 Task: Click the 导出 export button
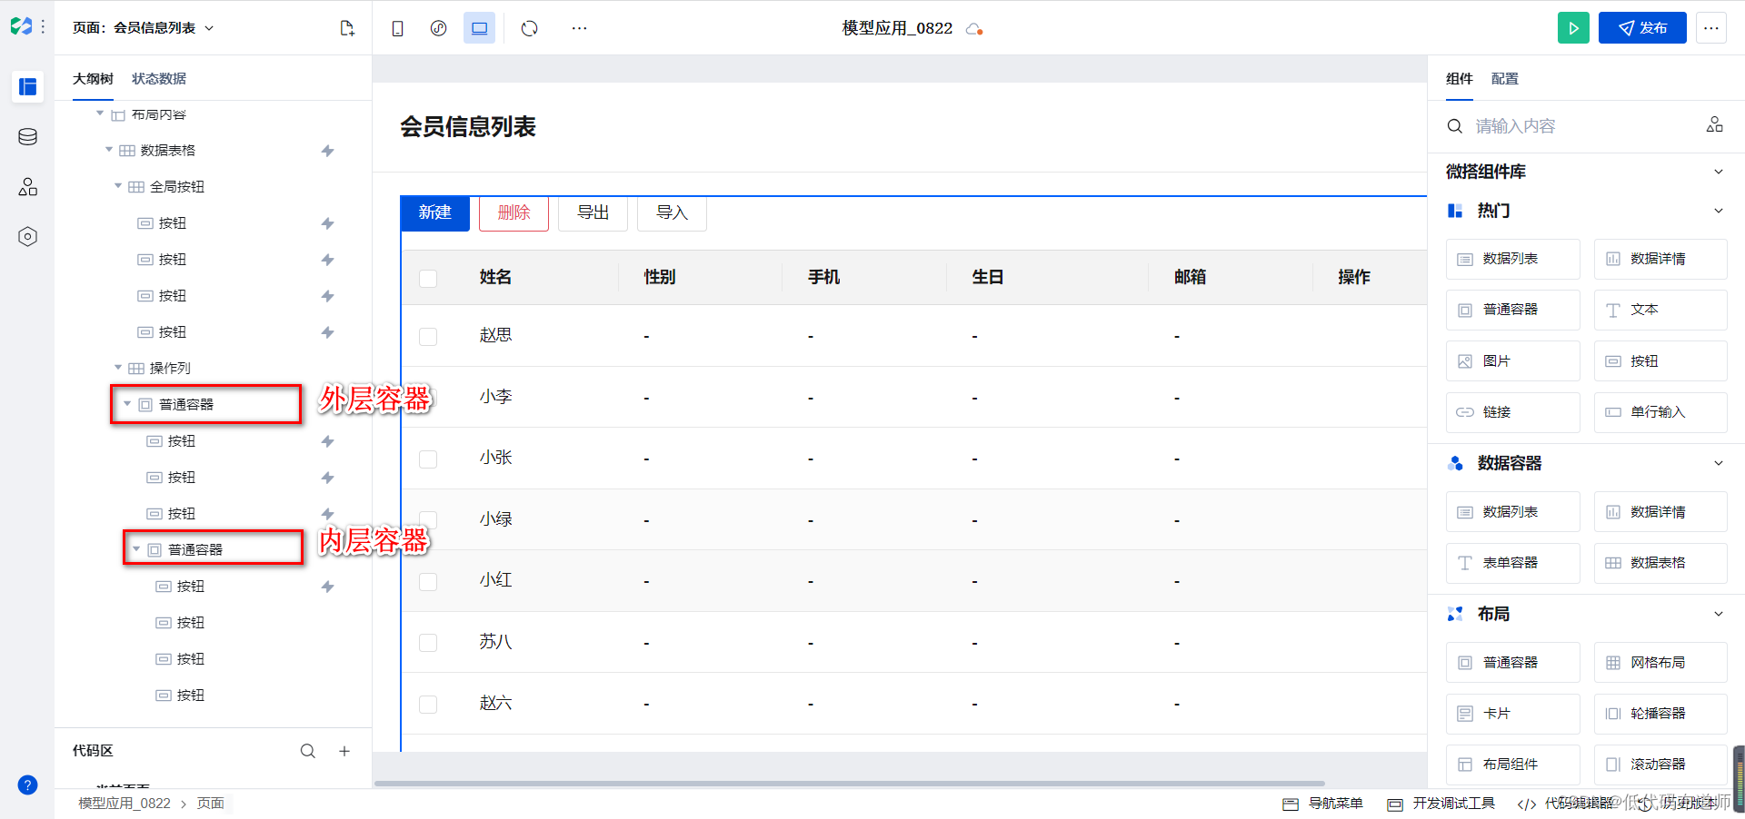point(593,213)
